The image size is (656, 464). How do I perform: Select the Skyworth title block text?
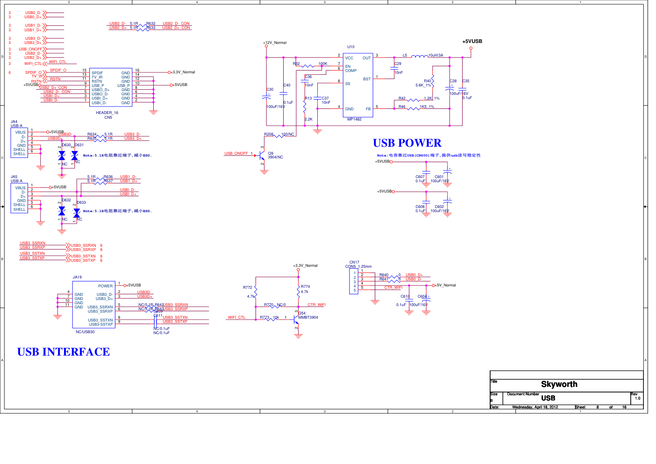[x=559, y=384]
